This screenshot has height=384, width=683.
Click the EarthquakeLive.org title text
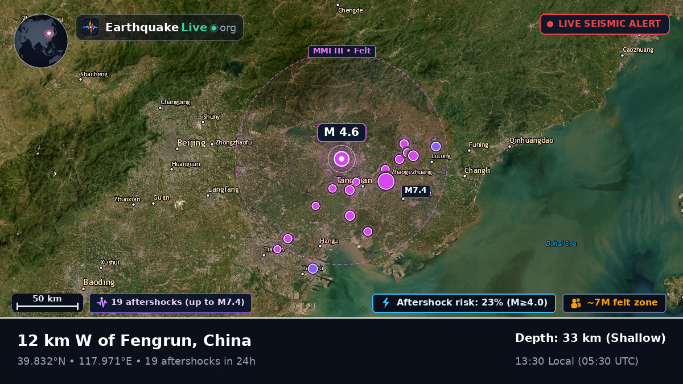(171, 27)
